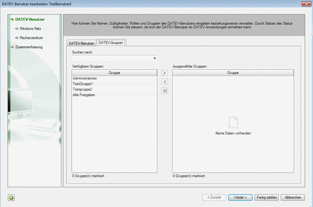Click the Weiter button
Image resolution: width=313 pixels, height=207 pixels.
[x=240, y=197]
